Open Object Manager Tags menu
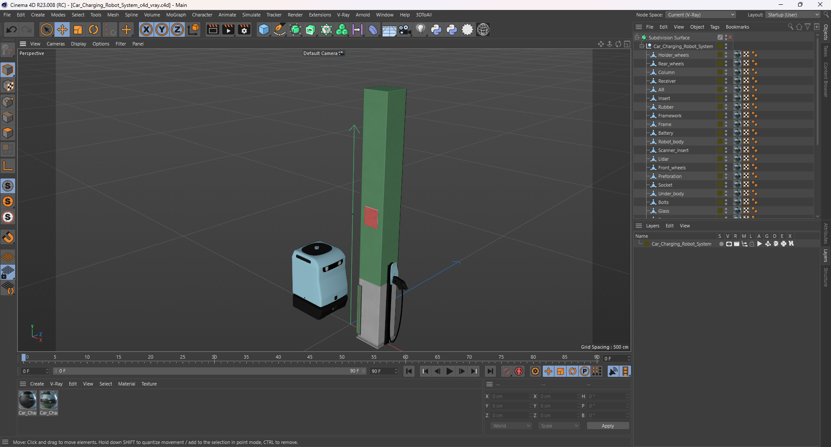This screenshot has height=447, width=831. (715, 27)
